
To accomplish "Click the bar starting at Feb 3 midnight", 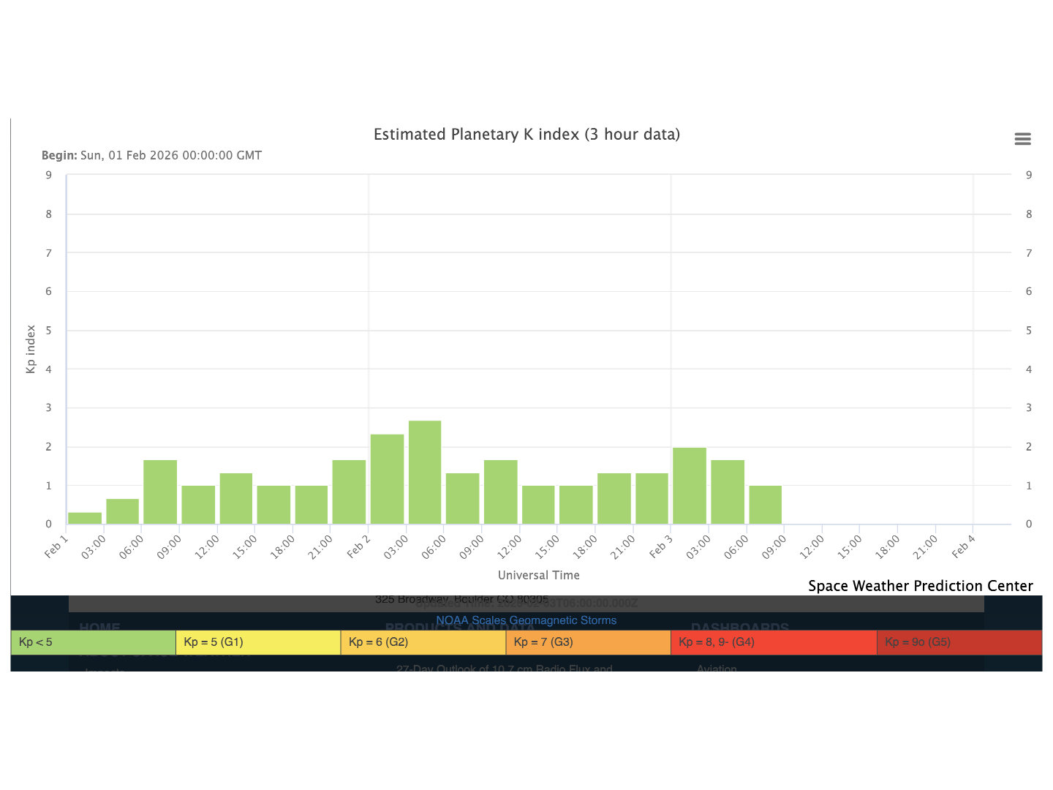I will [690, 486].
